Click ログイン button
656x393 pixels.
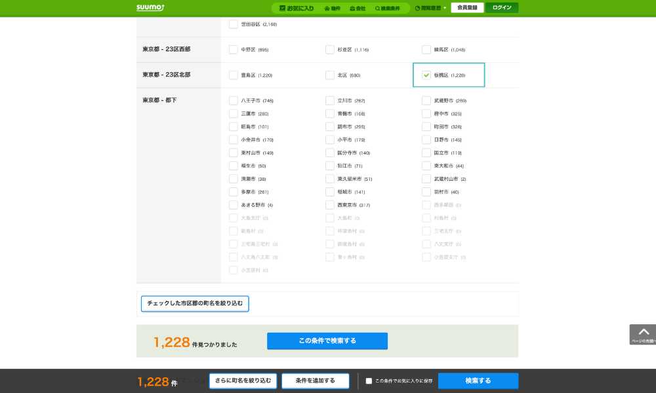(x=502, y=7)
